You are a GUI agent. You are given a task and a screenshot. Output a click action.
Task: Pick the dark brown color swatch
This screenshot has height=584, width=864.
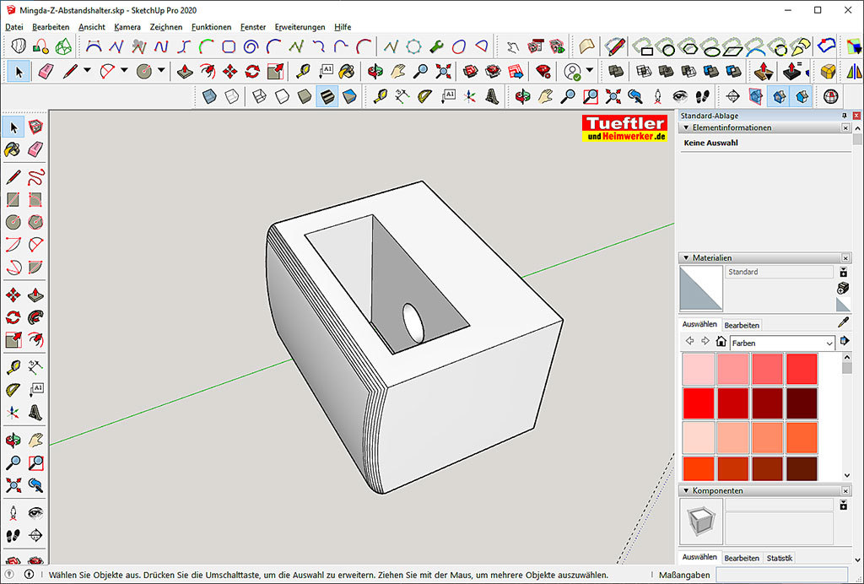point(802,469)
